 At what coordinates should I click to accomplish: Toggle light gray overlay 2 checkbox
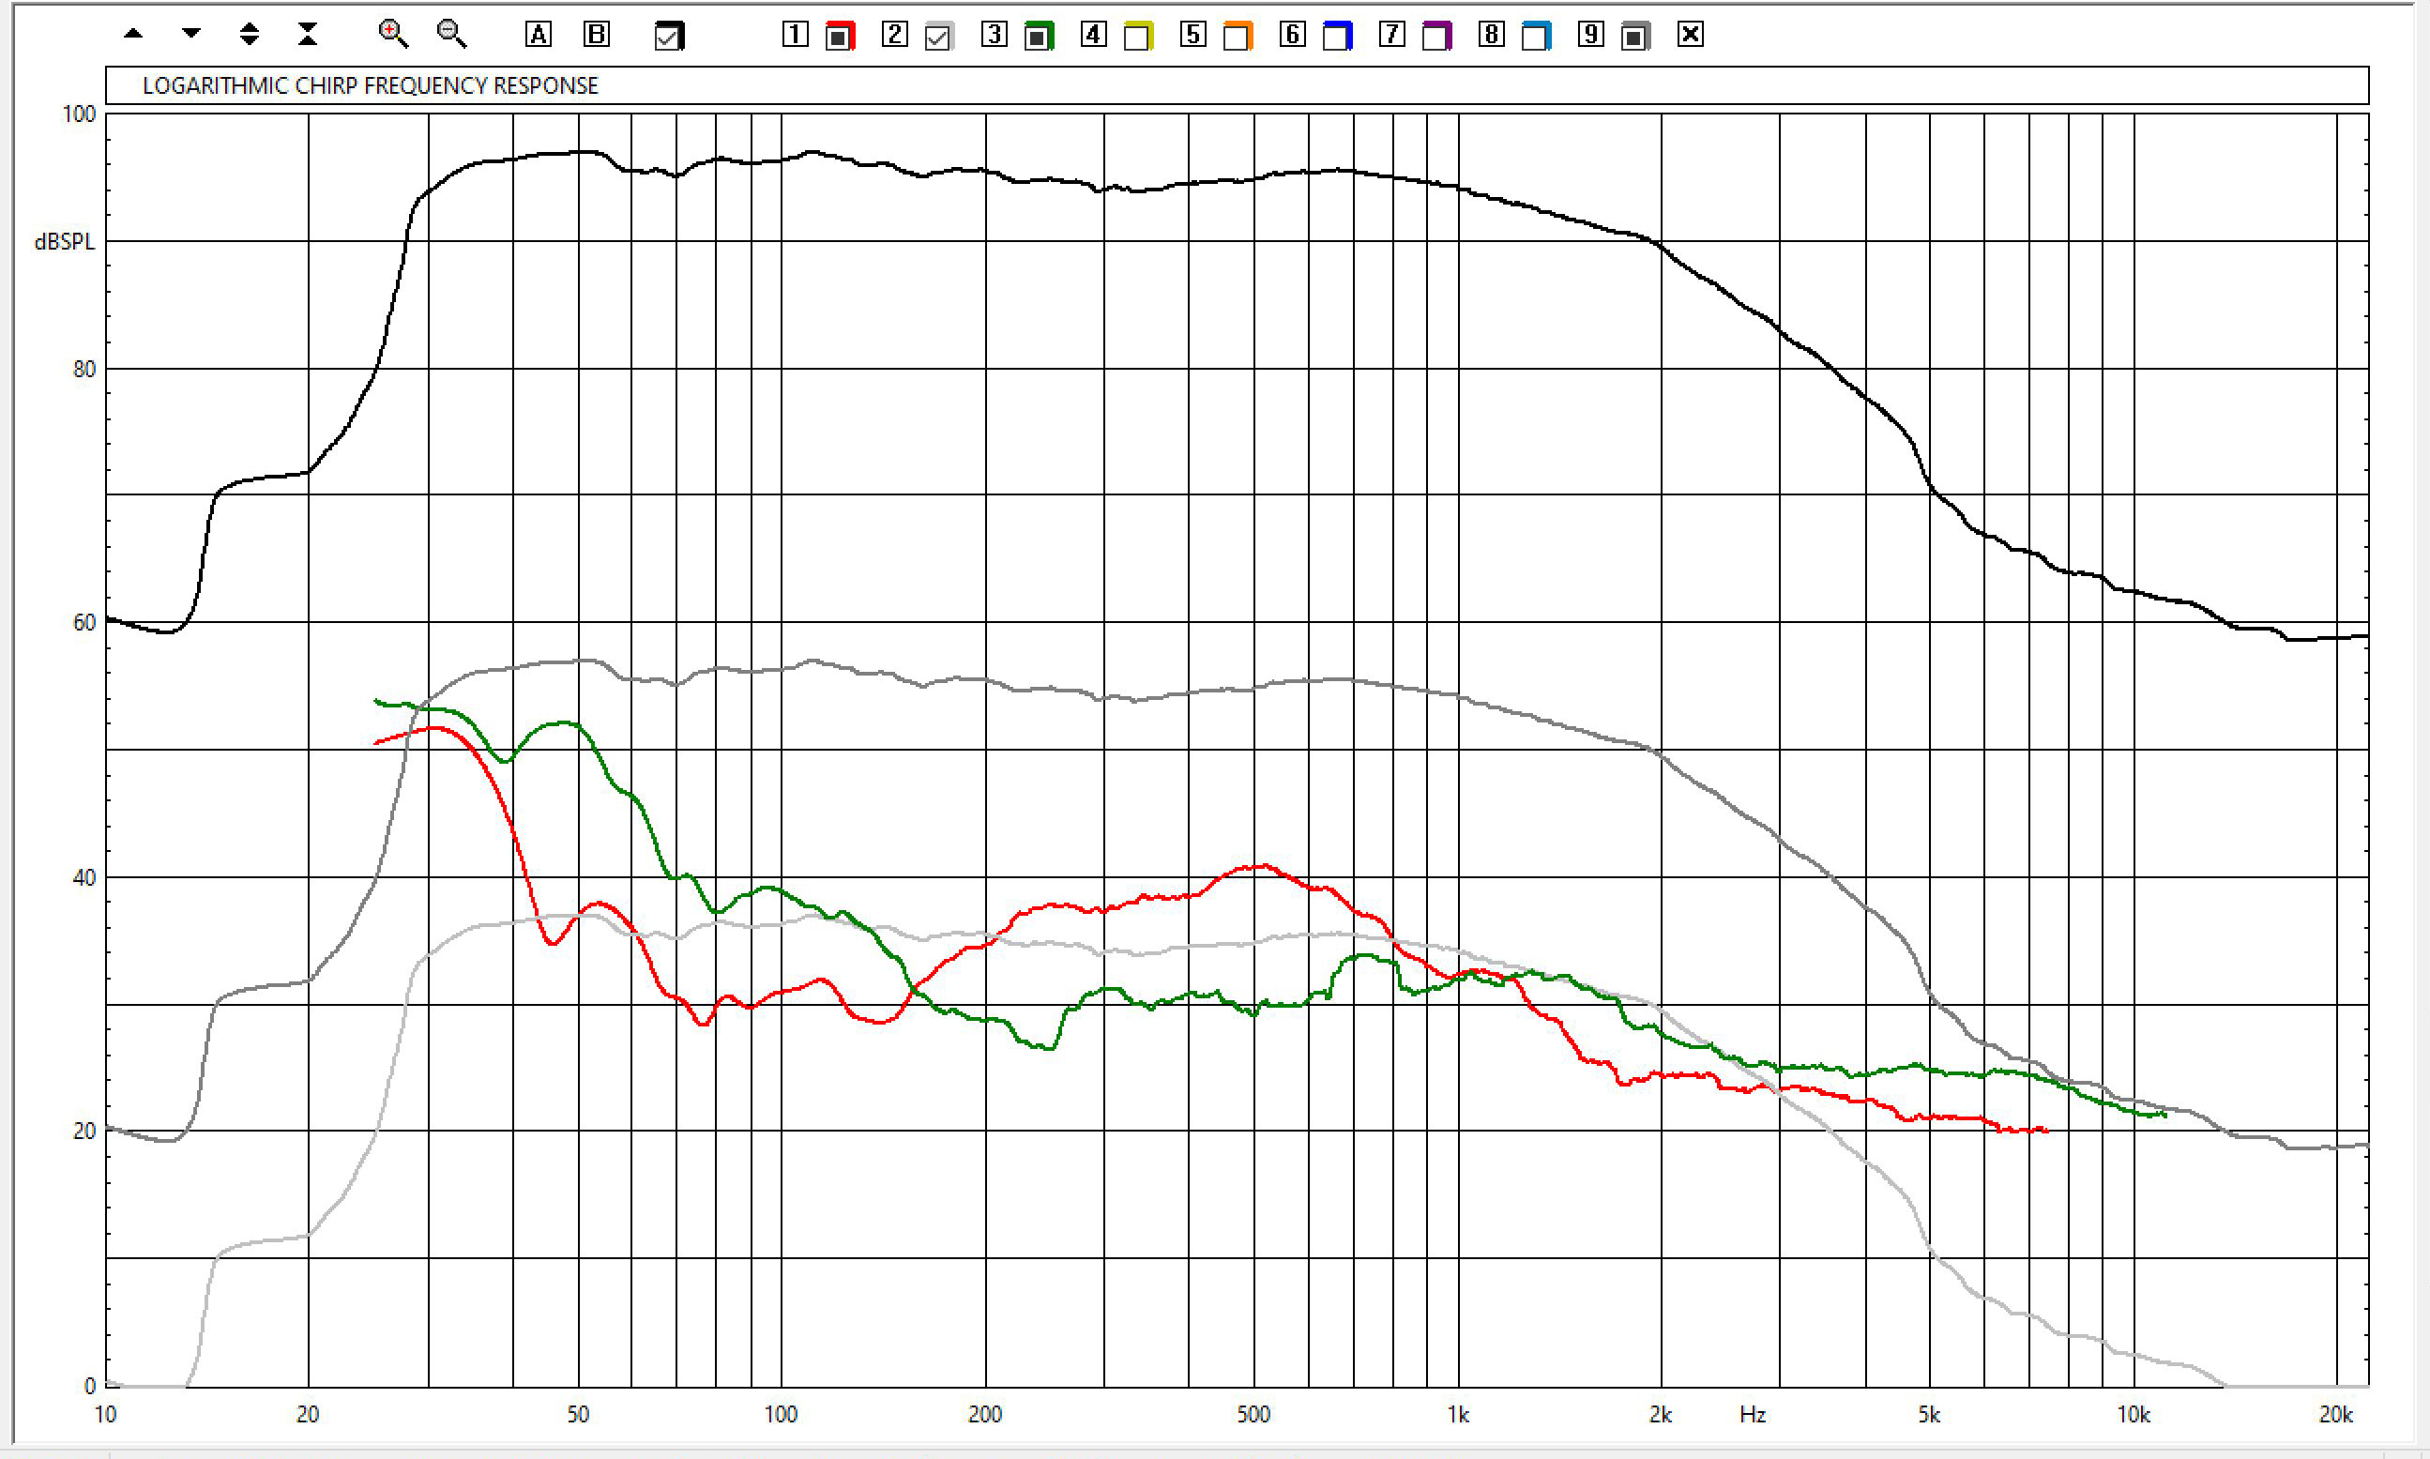[939, 37]
